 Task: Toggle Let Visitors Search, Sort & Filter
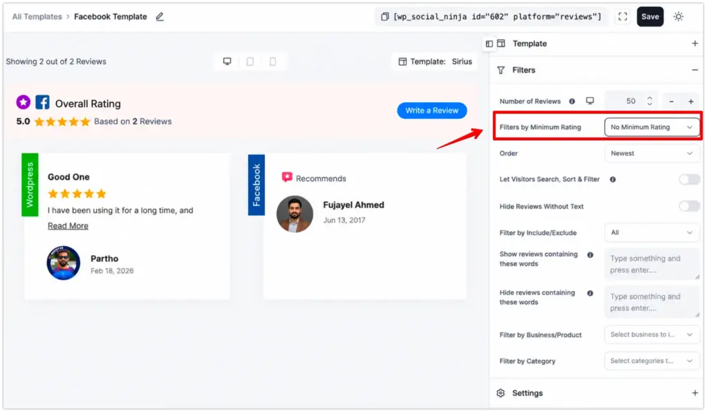click(691, 180)
